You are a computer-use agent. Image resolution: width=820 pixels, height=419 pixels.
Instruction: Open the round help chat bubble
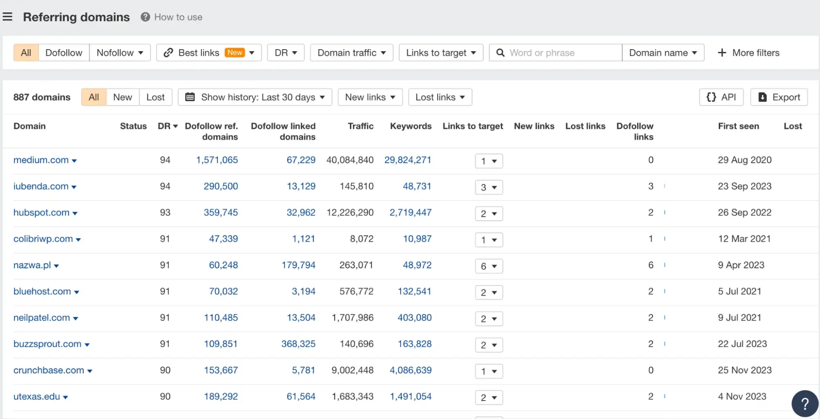click(804, 403)
